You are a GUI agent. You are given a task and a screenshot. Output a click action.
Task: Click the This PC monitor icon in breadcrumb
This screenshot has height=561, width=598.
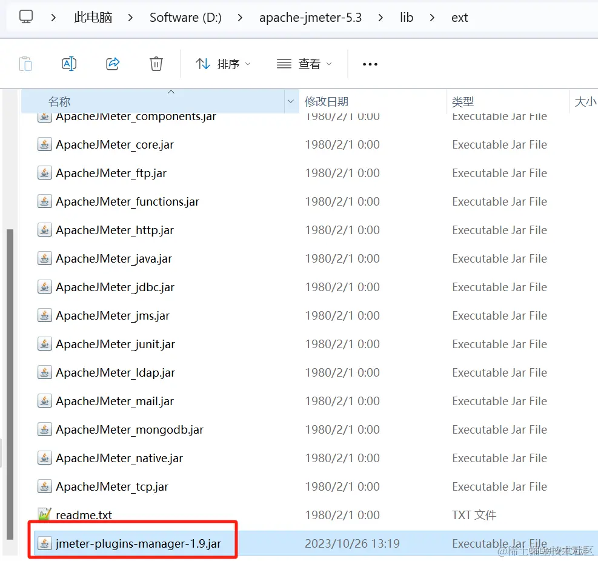pyautogui.click(x=26, y=17)
